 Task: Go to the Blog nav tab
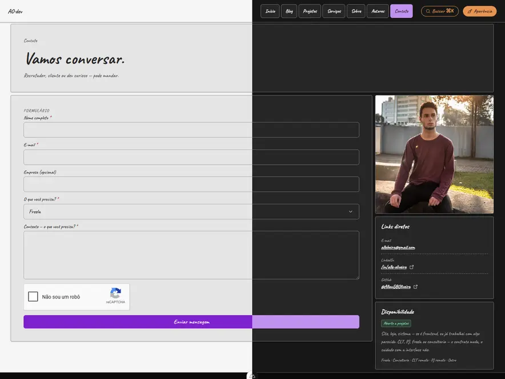[289, 11]
